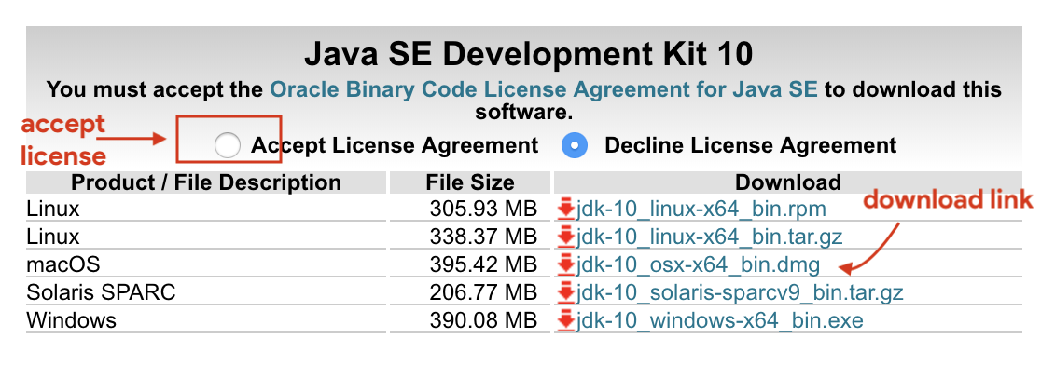
Task: Click the 395.42 MB file size cell
Action: (470, 265)
